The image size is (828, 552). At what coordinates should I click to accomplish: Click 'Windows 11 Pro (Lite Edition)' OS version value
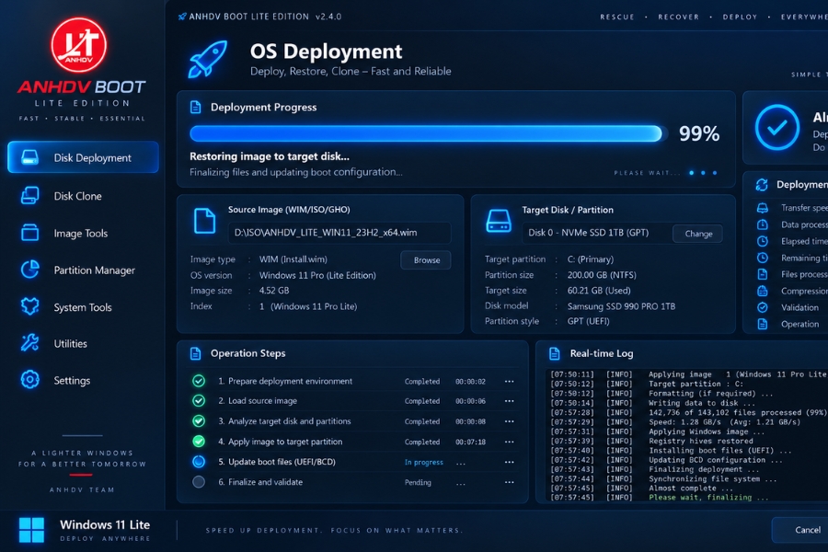click(x=317, y=275)
